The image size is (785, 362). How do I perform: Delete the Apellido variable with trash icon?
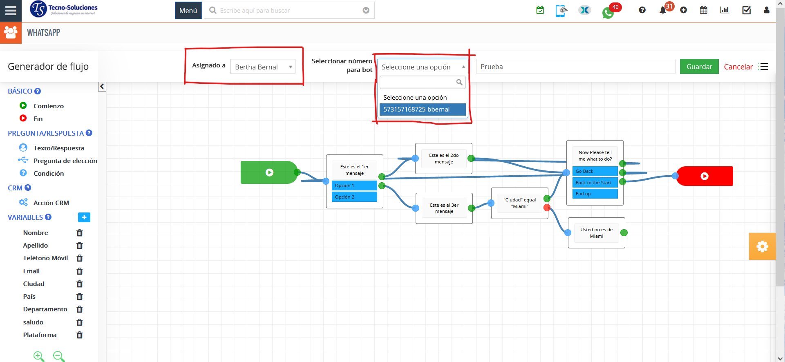tap(80, 246)
